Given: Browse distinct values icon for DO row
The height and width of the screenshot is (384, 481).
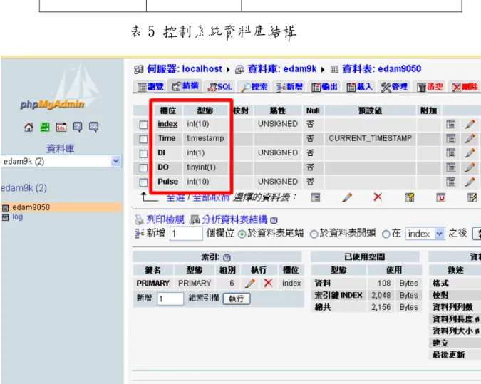Looking at the screenshot, I should tap(450, 167).
